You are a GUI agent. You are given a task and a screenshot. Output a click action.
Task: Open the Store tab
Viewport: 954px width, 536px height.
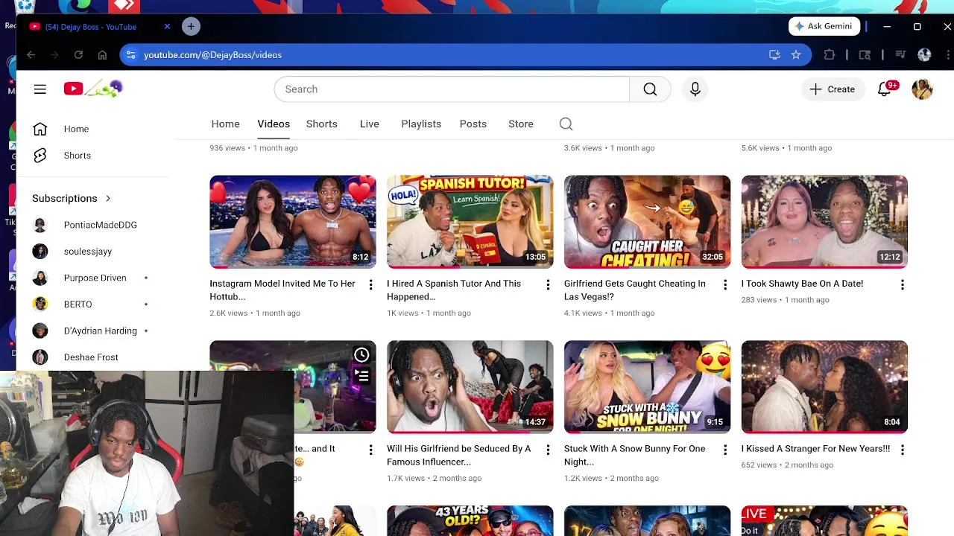(x=521, y=124)
